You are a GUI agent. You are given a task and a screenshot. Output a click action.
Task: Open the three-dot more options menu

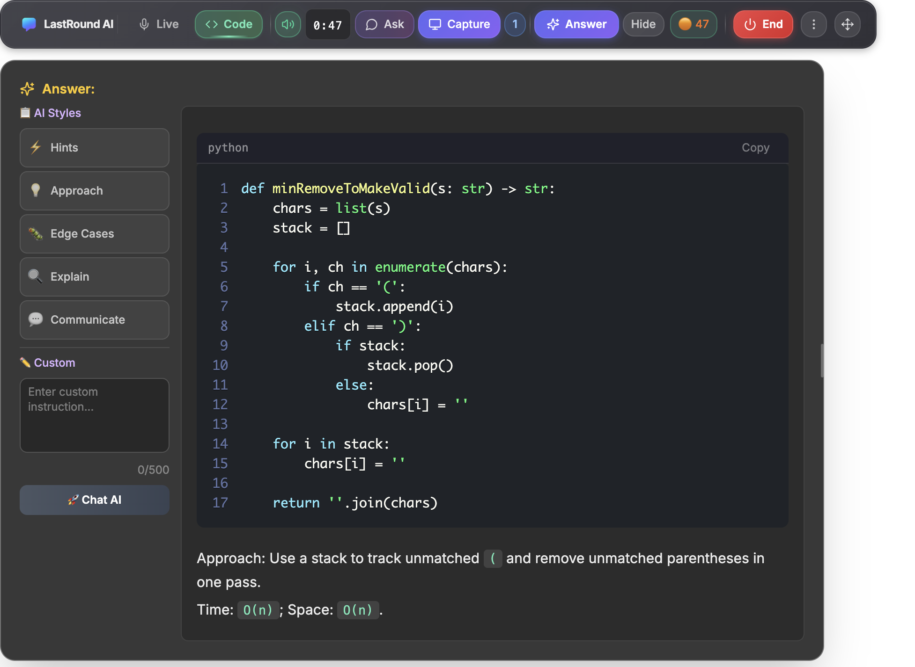pos(814,24)
